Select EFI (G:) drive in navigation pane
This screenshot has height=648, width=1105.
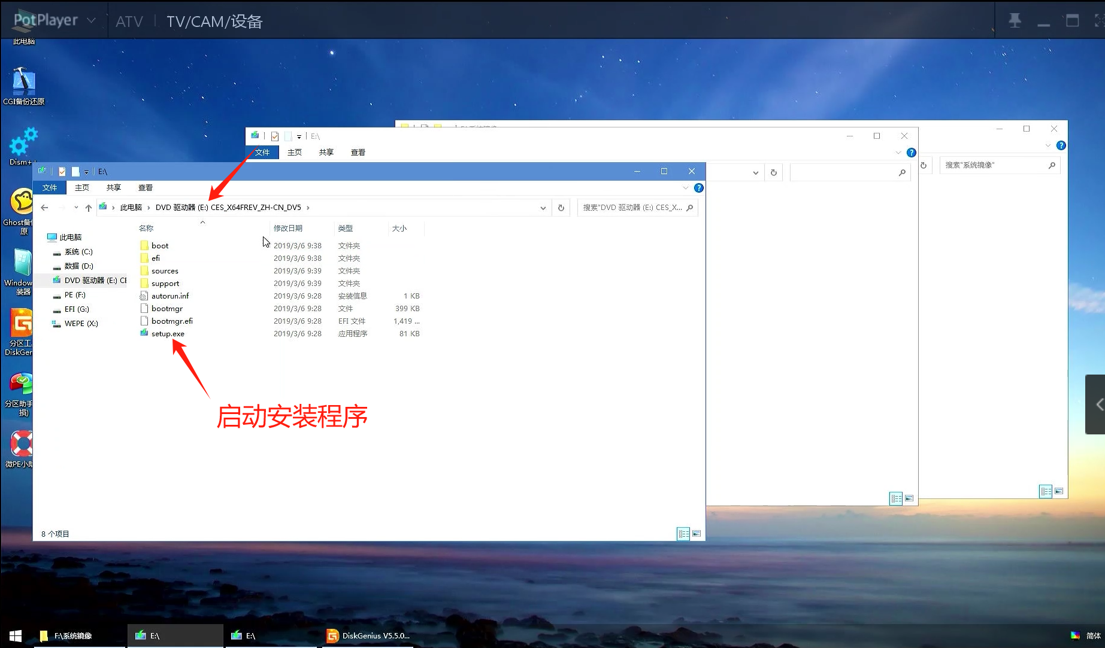point(77,309)
